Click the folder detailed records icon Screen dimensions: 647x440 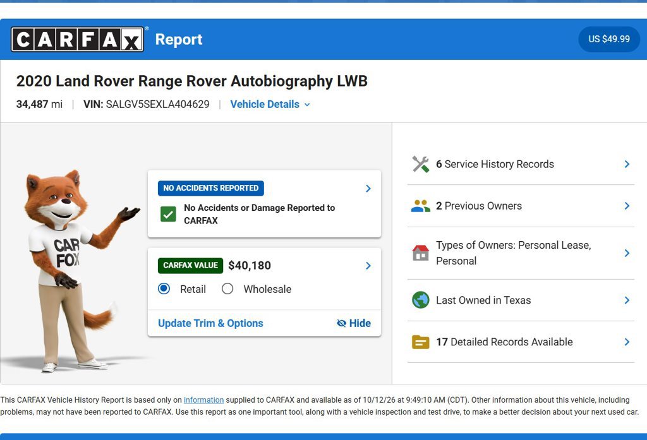coord(420,342)
